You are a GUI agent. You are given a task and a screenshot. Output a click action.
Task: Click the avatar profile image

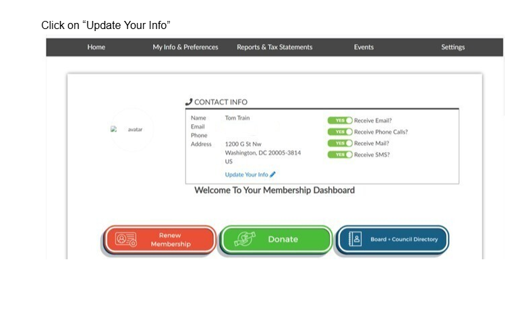coord(126,129)
